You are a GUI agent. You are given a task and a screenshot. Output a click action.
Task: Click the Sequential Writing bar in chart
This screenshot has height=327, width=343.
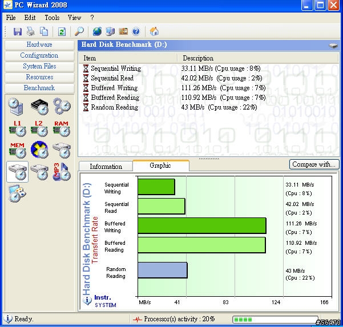coord(156,187)
